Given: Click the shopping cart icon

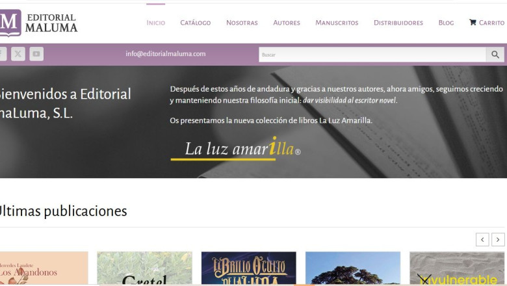Looking at the screenshot, I should click(x=473, y=22).
